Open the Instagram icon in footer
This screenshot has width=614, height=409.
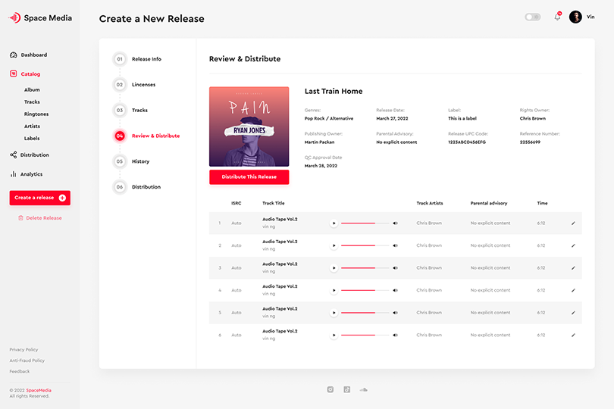(330, 389)
